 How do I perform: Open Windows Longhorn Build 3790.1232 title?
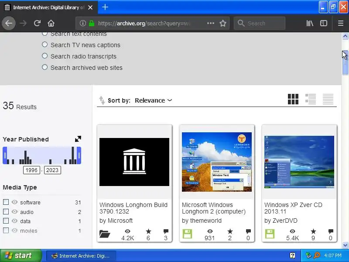(x=133, y=208)
